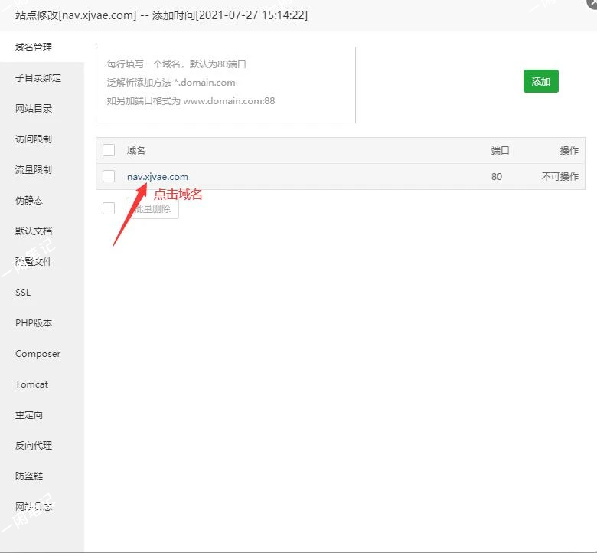Image resolution: width=597 pixels, height=553 pixels.
Task: Open the 重定向 tab
Action: point(29,415)
